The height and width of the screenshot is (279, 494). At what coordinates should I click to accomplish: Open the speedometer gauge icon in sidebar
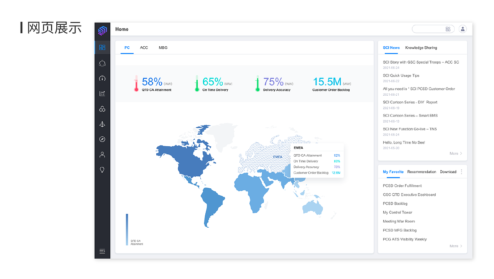coord(102,78)
